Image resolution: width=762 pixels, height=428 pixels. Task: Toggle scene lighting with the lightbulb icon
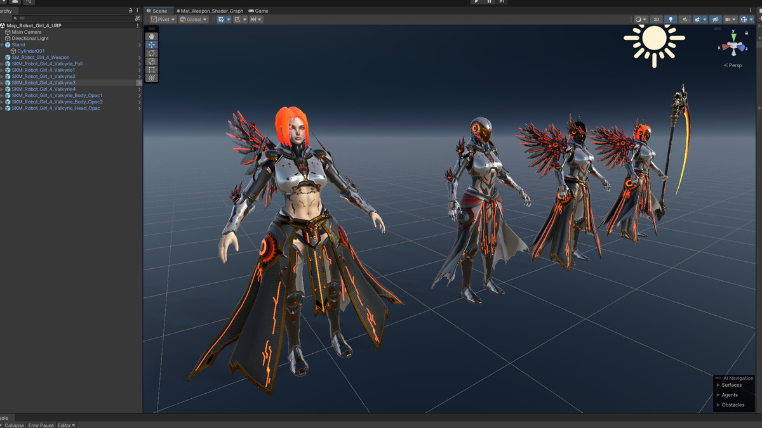point(671,20)
